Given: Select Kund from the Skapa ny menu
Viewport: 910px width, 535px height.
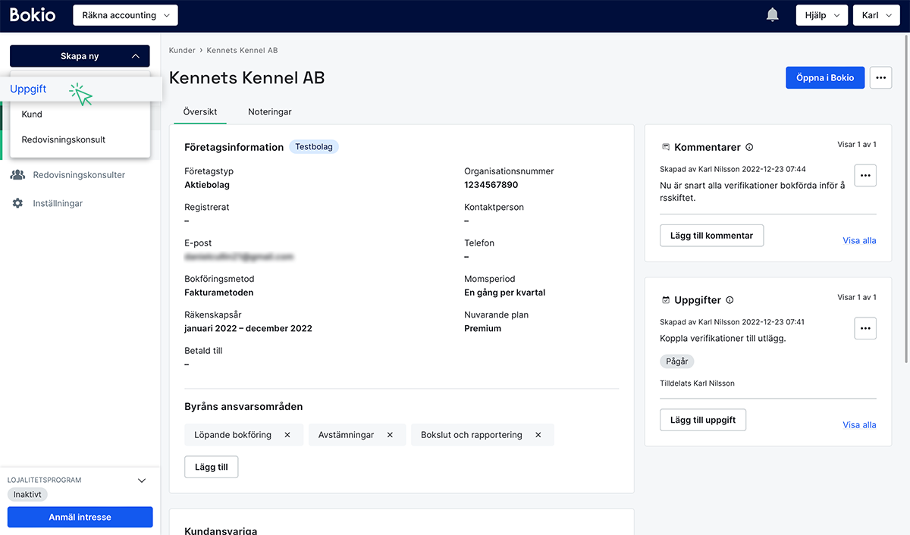Looking at the screenshot, I should click(x=32, y=114).
